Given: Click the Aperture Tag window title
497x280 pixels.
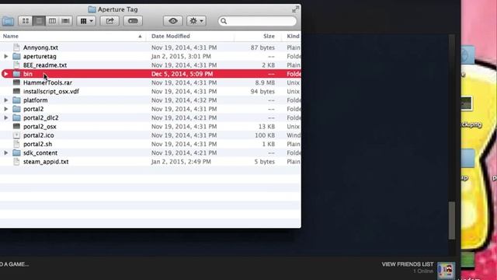Looking at the screenshot, I should (117, 9).
